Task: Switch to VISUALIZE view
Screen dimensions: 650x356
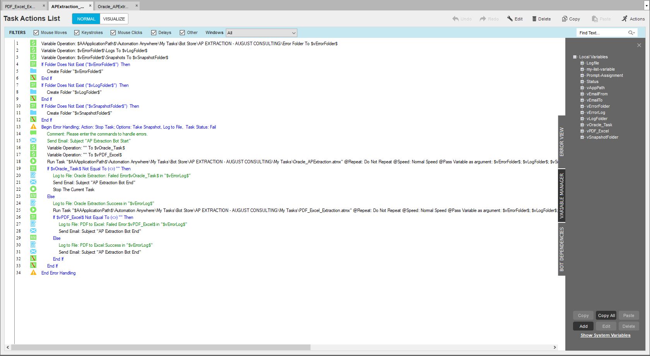Action: [114, 19]
